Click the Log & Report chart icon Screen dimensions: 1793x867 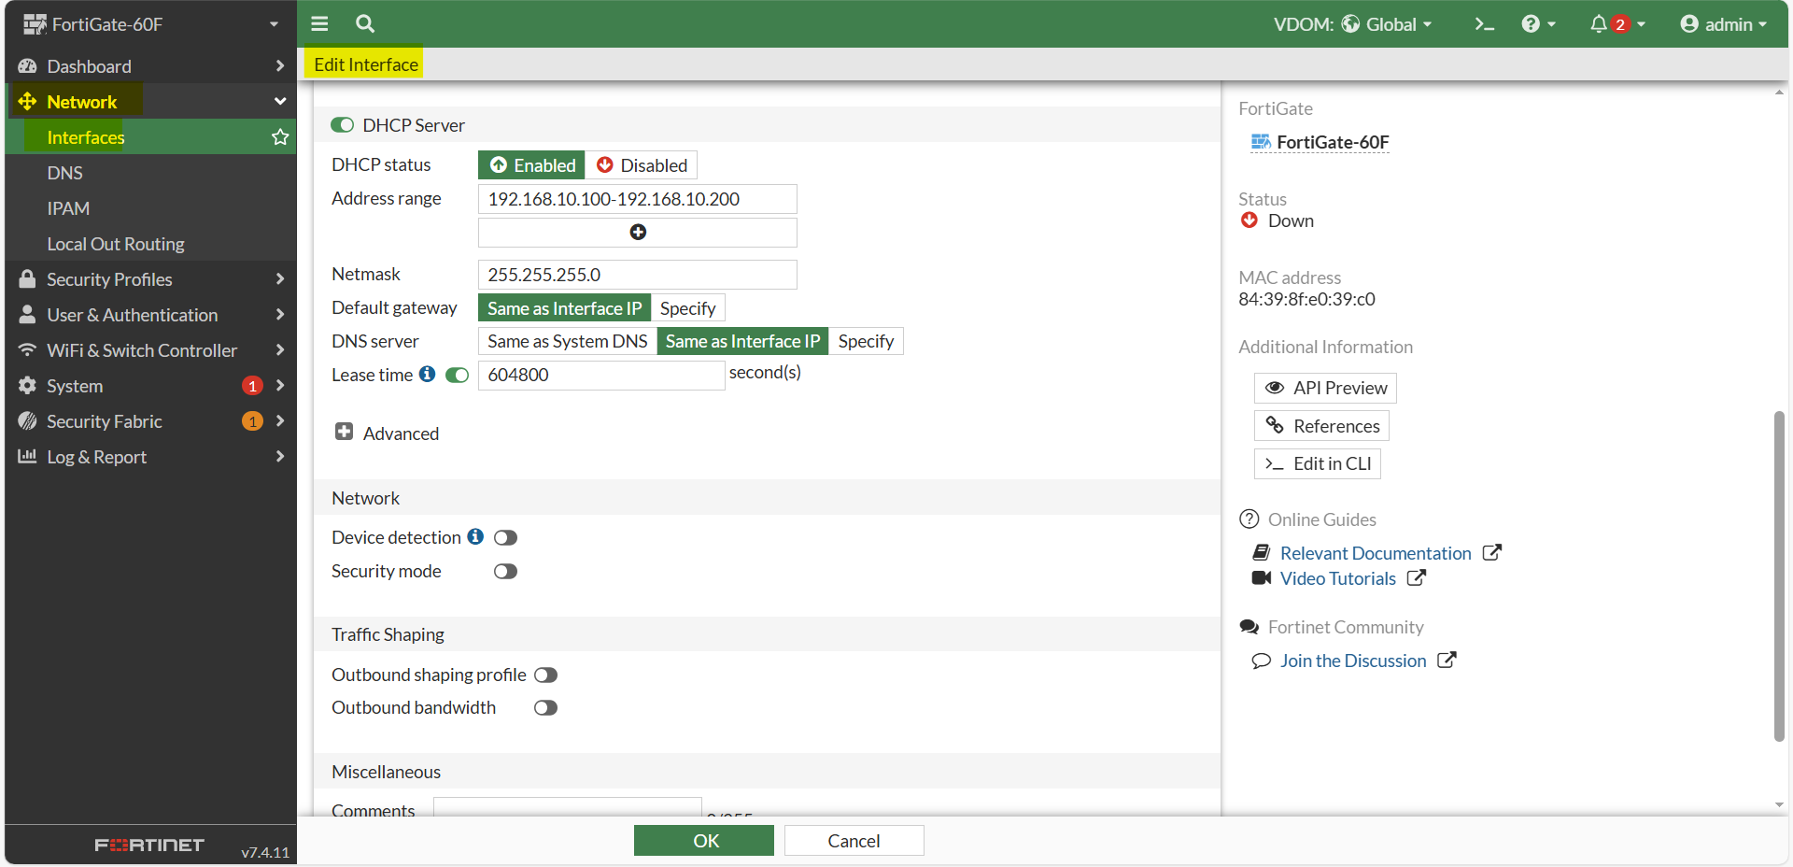[x=27, y=457]
